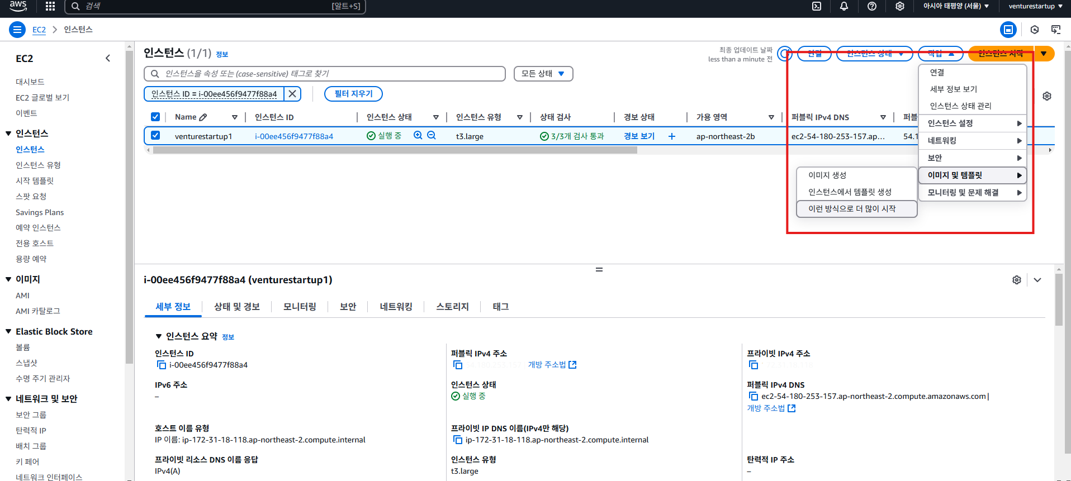Screen dimensions: 1071x481
Task: Focus the top AWS search box
Action: tap(215, 6)
